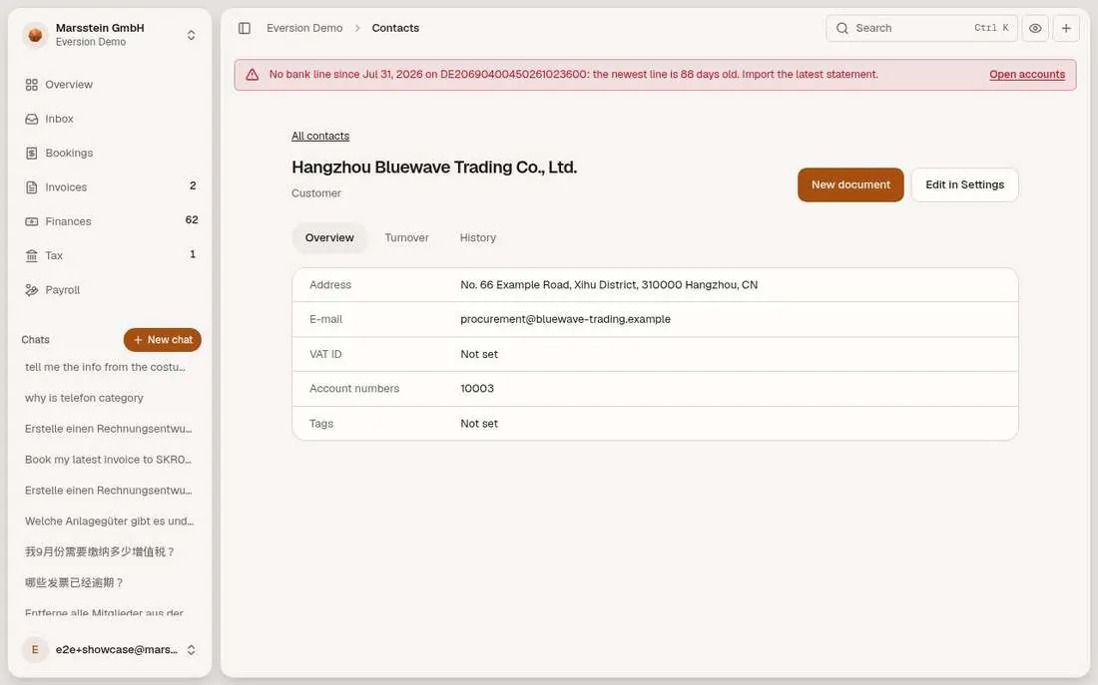
Task: Open chat '哪些发票已经逾期？'
Action: [74, 583]
